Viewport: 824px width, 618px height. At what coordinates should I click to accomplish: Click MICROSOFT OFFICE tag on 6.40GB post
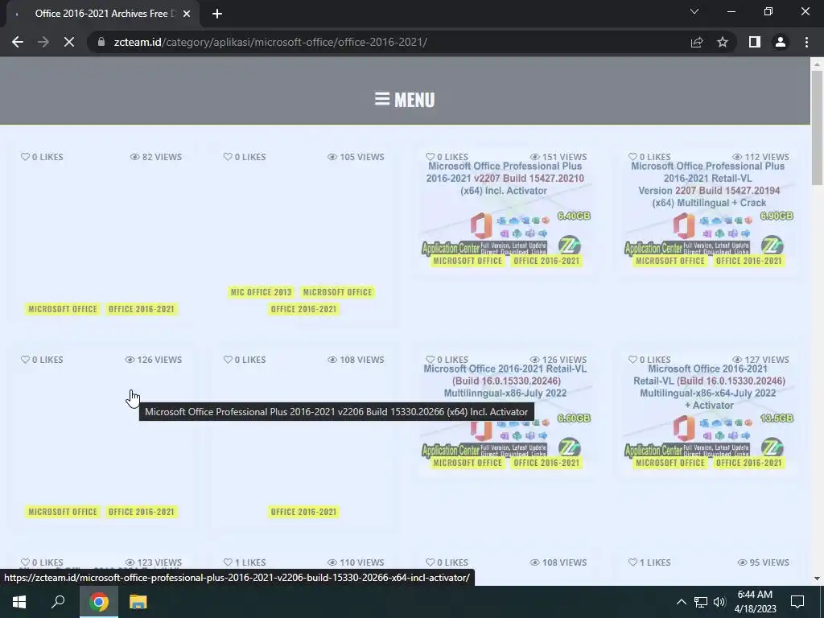tap(468, 261)
